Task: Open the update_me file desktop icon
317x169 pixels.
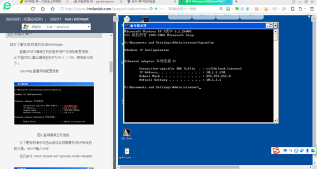Action: (x=126, y=153)
